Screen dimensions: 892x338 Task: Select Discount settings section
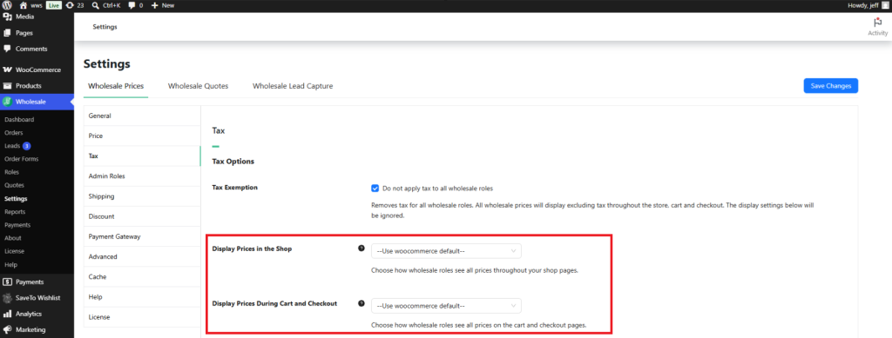coord(142,216)
